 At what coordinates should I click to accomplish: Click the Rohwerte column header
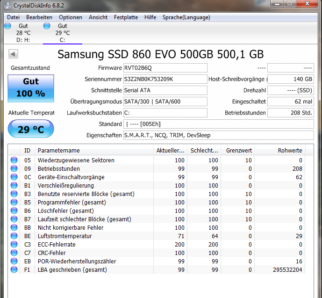[x=280, y=151]
